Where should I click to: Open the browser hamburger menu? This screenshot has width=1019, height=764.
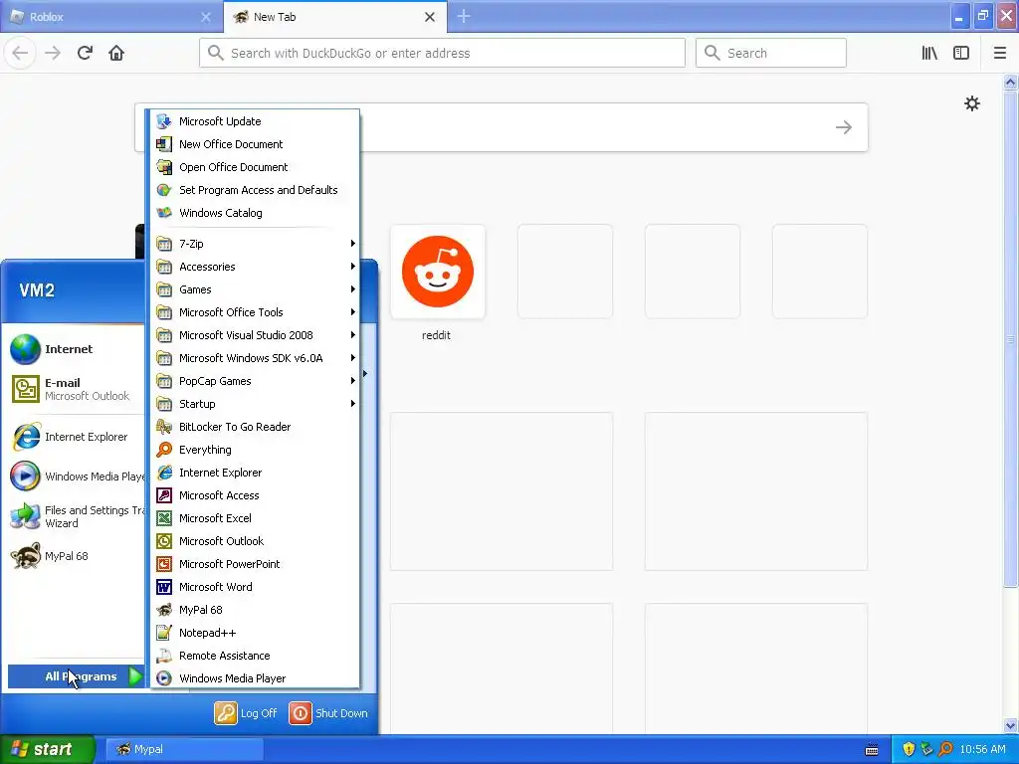(999, 53)
